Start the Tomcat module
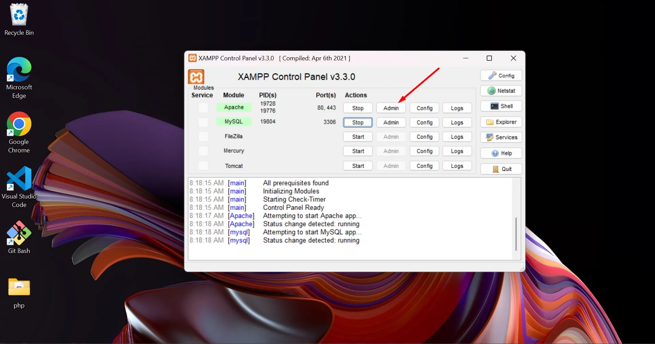The image size is (655, 344). (x=358, y=166)
